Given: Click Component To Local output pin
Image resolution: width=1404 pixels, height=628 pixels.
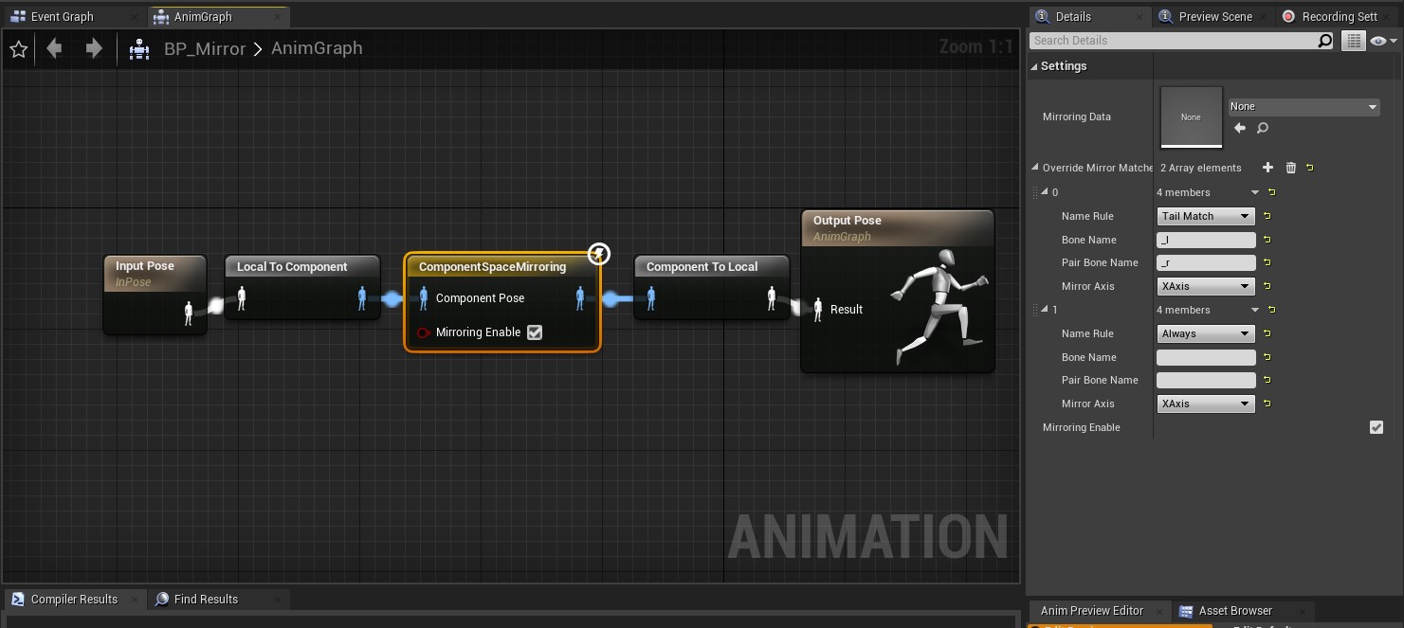Looking at the screenshot, I should click(773, 298).
